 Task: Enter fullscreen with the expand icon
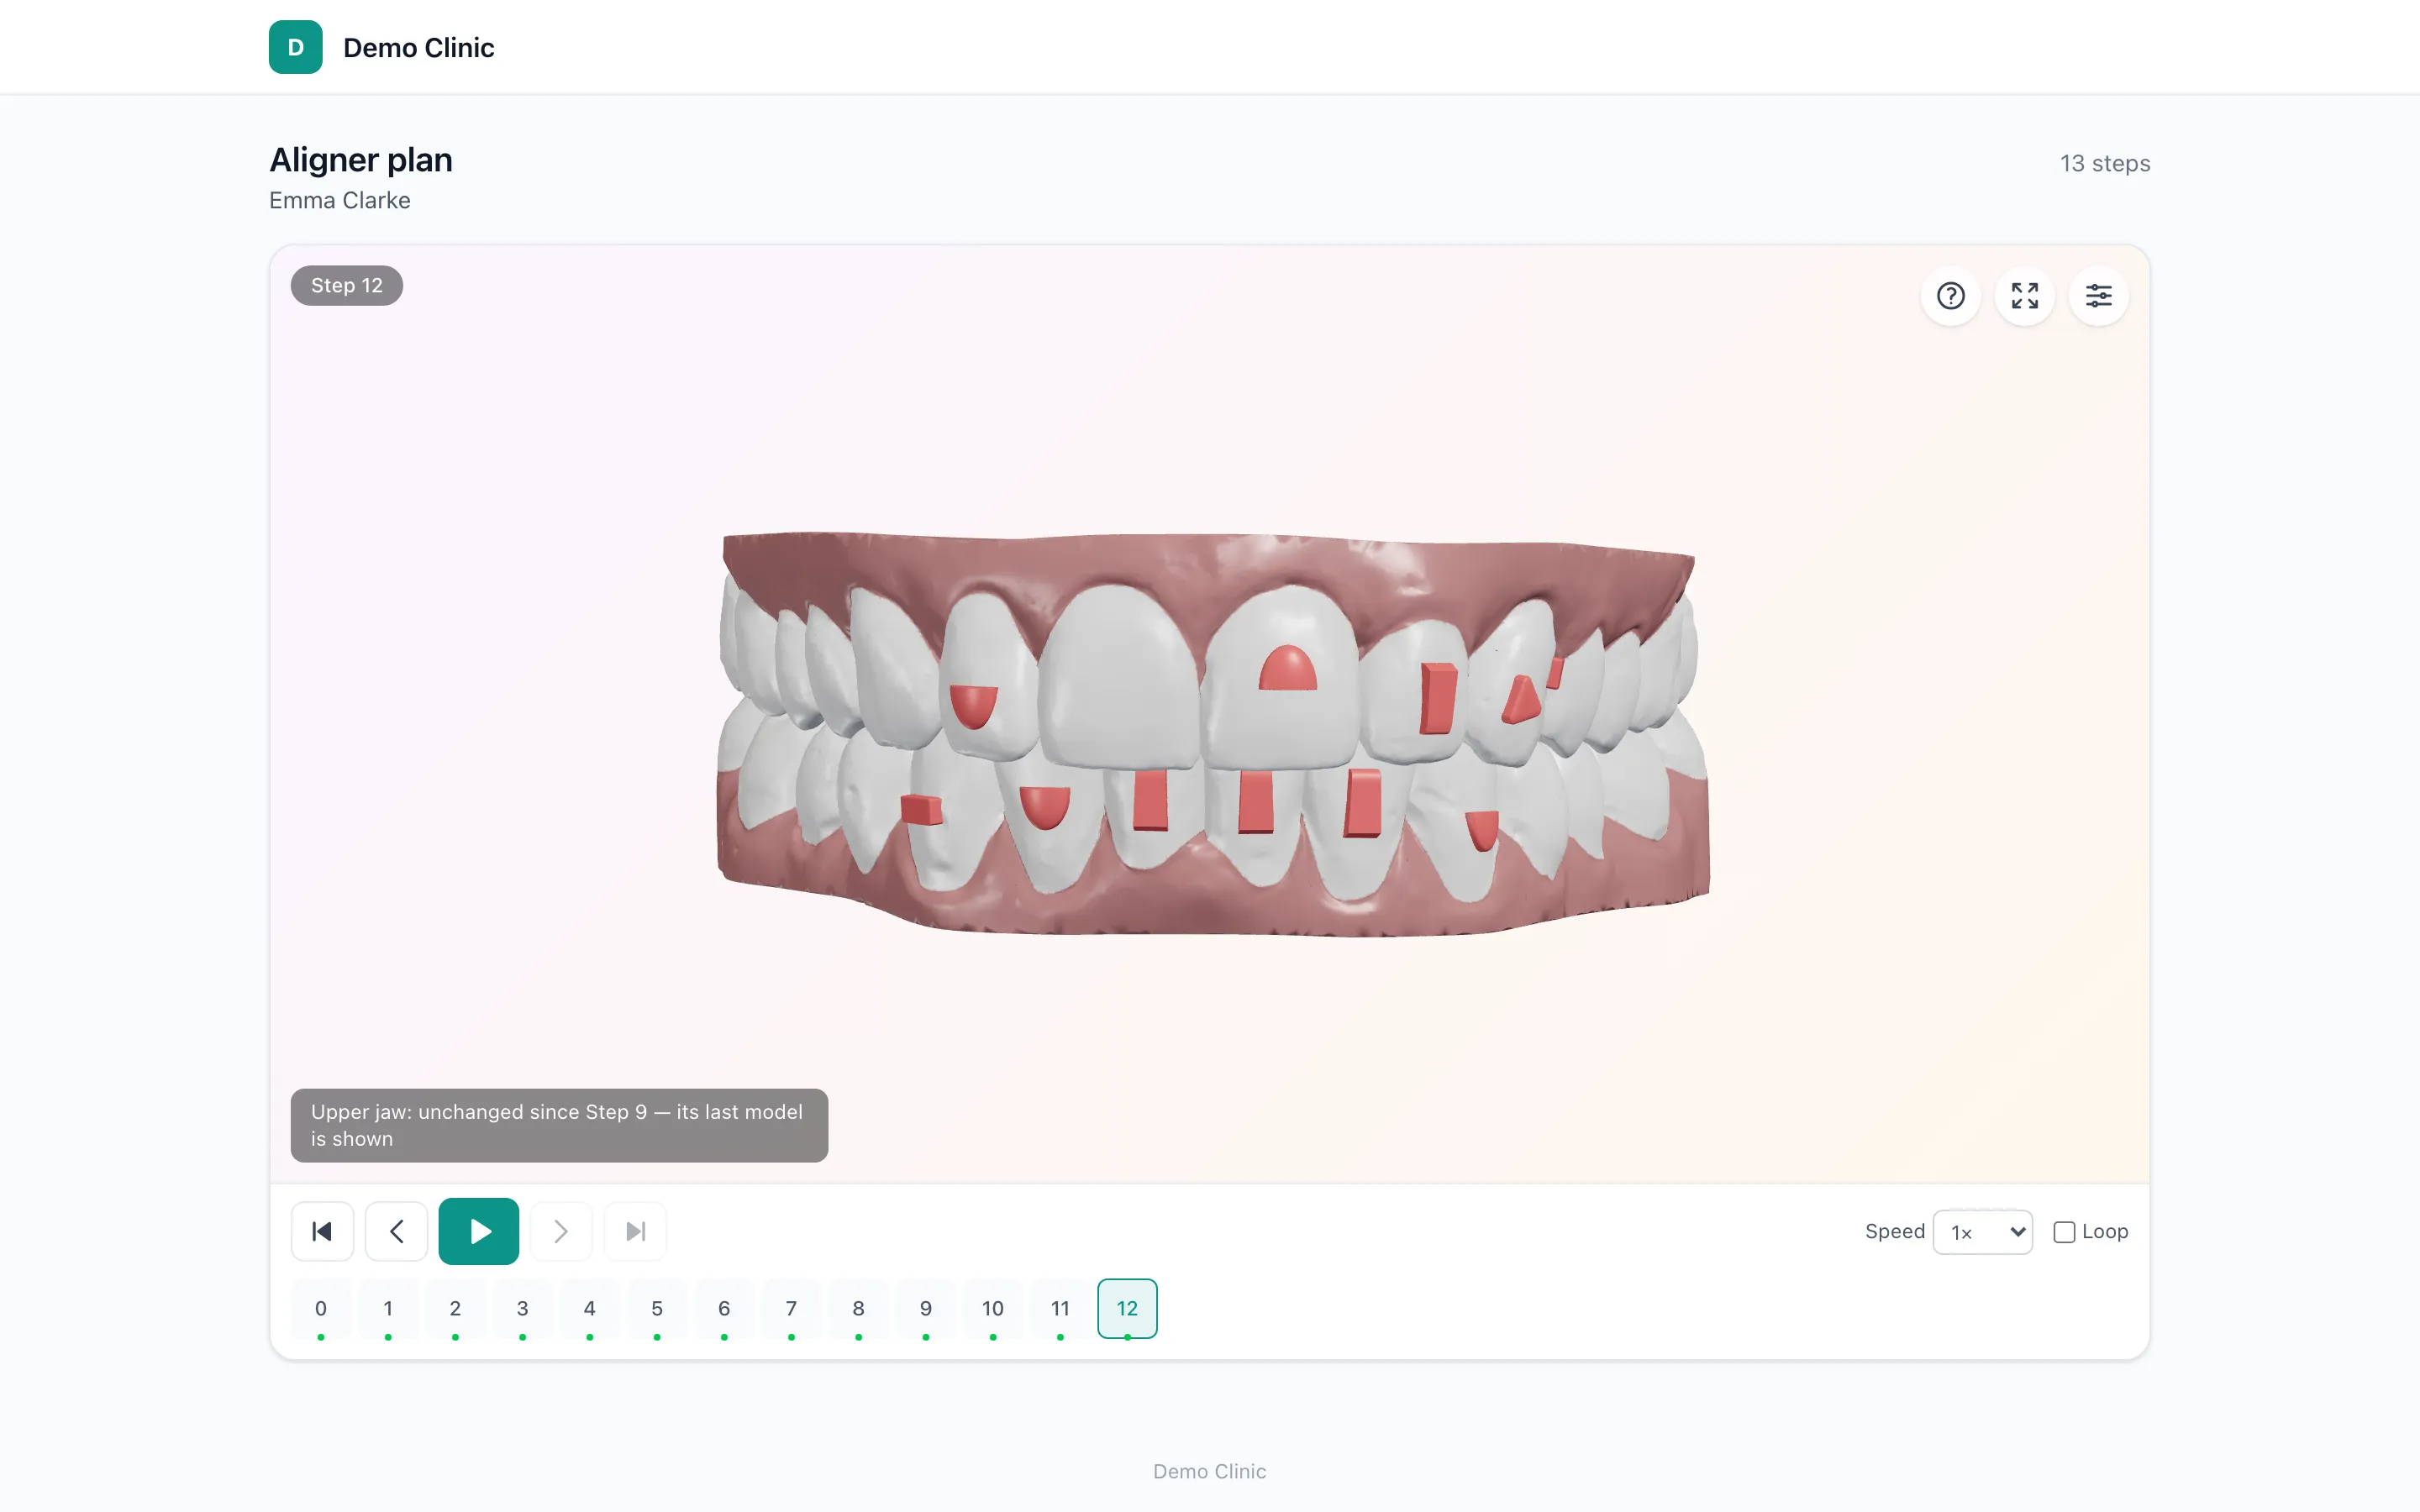[x=2024, y=296]
